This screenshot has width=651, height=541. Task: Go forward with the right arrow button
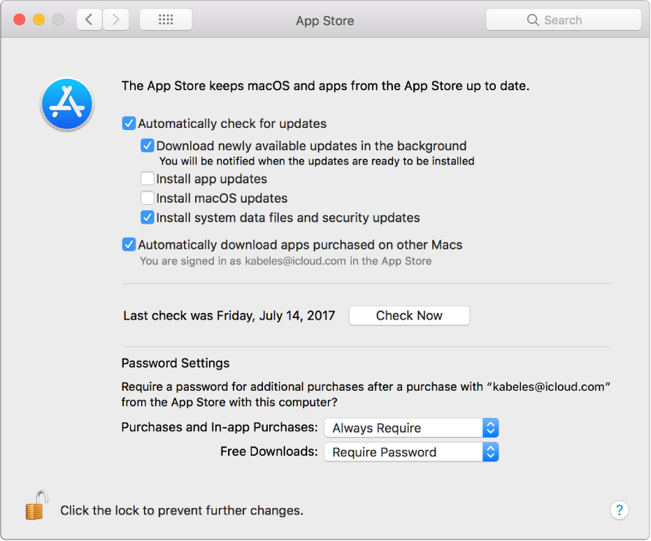pos(115,20)
